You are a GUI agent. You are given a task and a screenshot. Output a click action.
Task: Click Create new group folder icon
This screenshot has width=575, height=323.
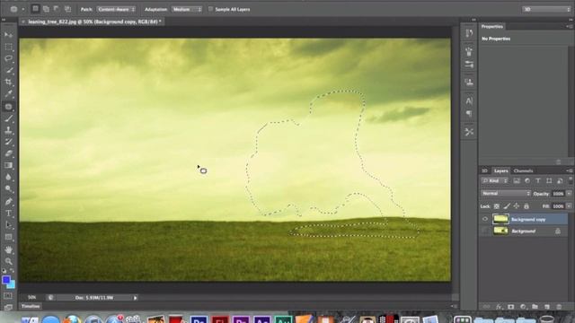coord(535,307)
